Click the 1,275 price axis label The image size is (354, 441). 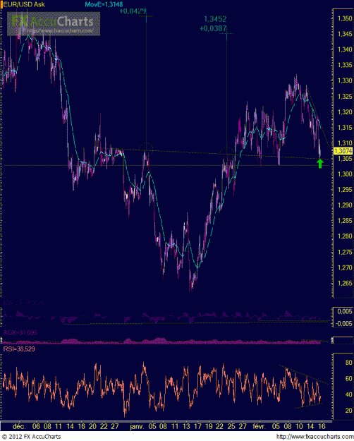[345, 252]
